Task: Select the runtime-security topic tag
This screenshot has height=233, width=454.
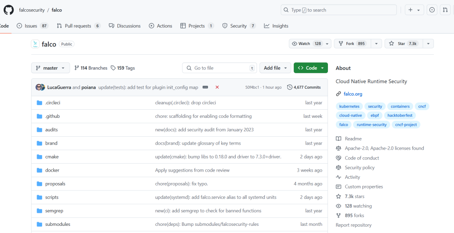Action: (x=372, y=124)
